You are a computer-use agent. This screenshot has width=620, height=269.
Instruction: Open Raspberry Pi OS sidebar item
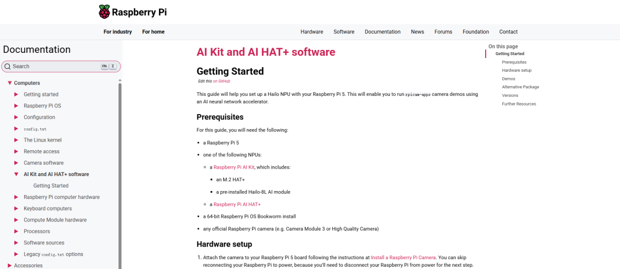pos(42,106)
